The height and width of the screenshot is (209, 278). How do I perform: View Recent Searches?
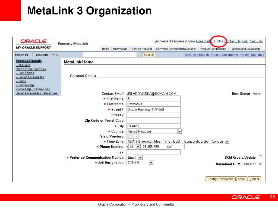pos(252,55)
